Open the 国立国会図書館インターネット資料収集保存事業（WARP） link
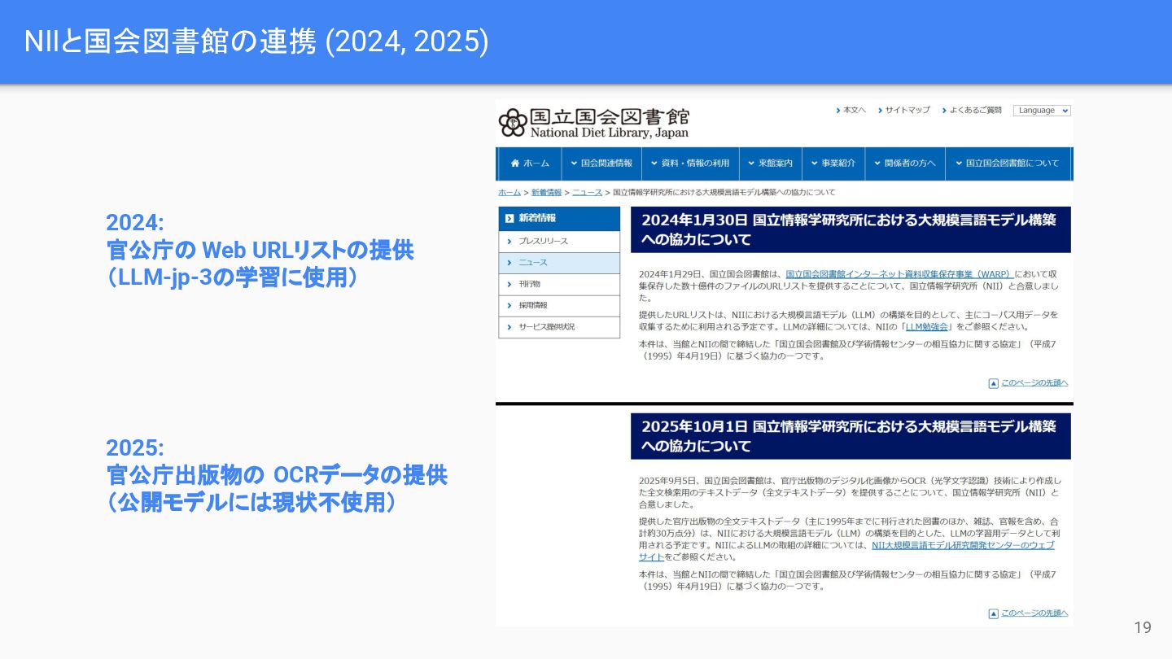This screenshot has width=1172, height=659. [x=899, y=274]
